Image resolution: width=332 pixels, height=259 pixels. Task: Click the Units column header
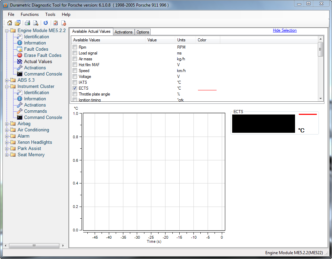point(185,40)
